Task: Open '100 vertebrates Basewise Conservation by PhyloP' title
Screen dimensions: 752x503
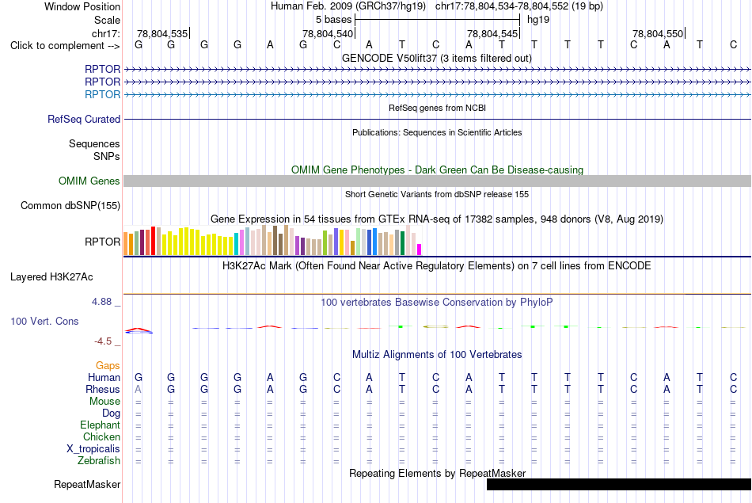Action: [437, 302]
